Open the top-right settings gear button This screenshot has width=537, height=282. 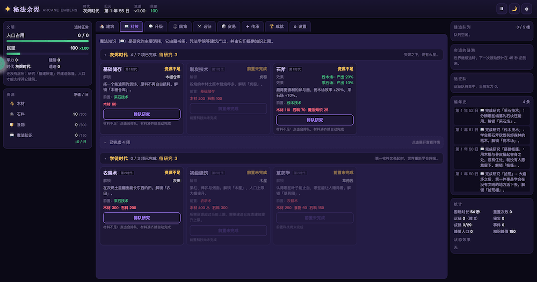tap(527, 9)
